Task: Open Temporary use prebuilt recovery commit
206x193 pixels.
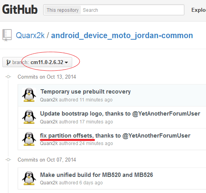Action: [86, 92]
